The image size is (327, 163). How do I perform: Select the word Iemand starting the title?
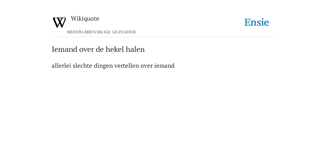pos(65,49)
